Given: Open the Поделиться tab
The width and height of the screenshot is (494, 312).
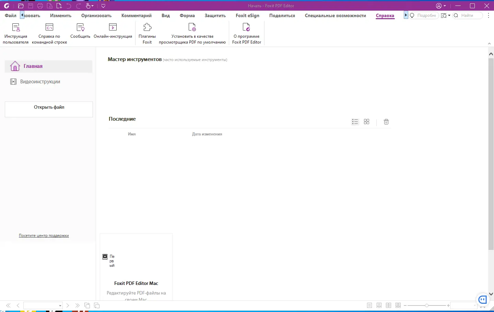Looking at the screenshot, I should click(x=282, y=16).
